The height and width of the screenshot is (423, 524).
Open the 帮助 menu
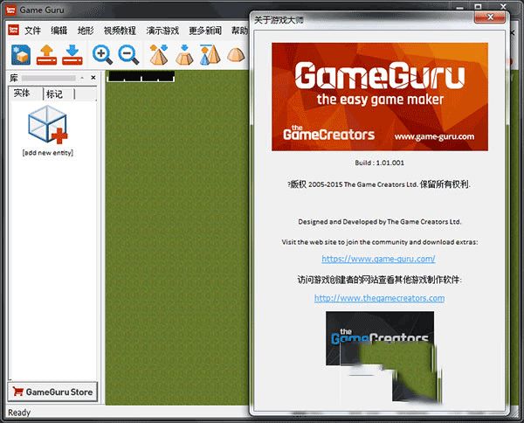pyautogui.click(x=240, y=31)
